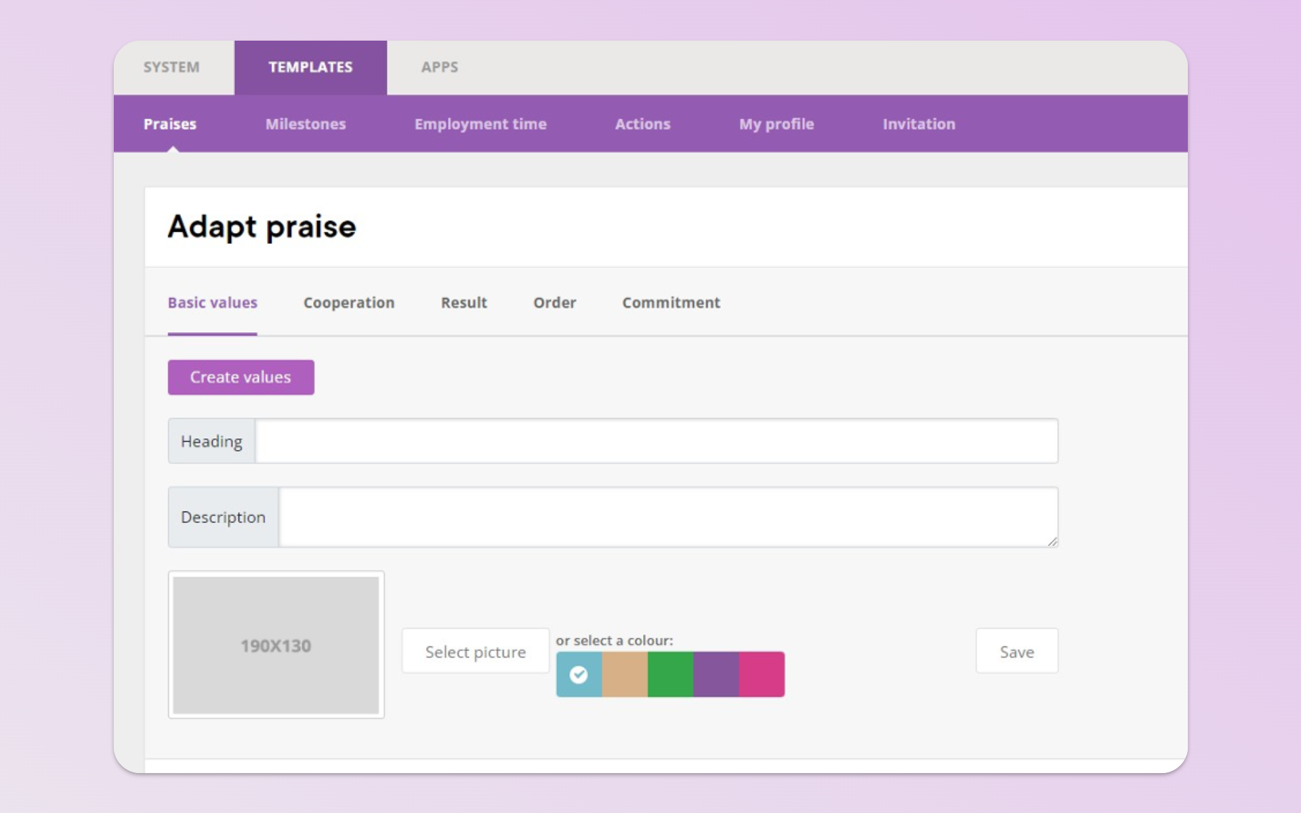
Task: Open the Milestones section
Action: coord(305,124)
